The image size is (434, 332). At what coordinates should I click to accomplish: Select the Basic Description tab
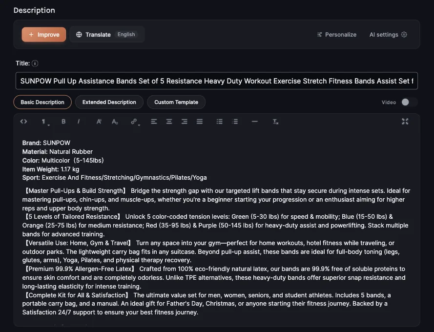click(x=42, y=102)
